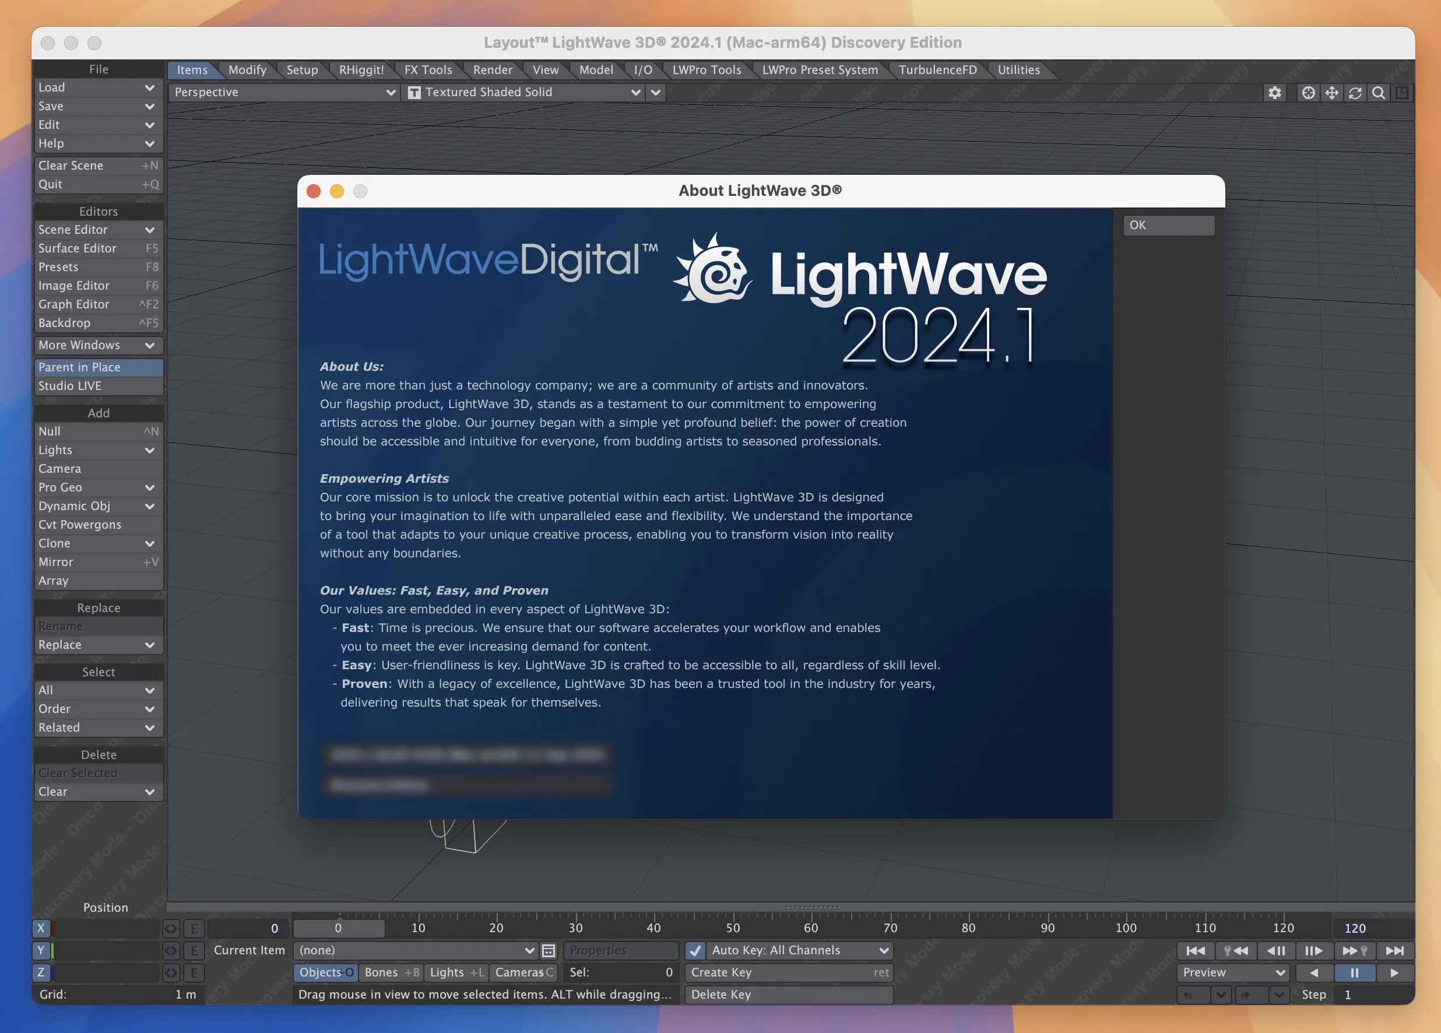Switch selection mode to Objects

pos(326,972)
